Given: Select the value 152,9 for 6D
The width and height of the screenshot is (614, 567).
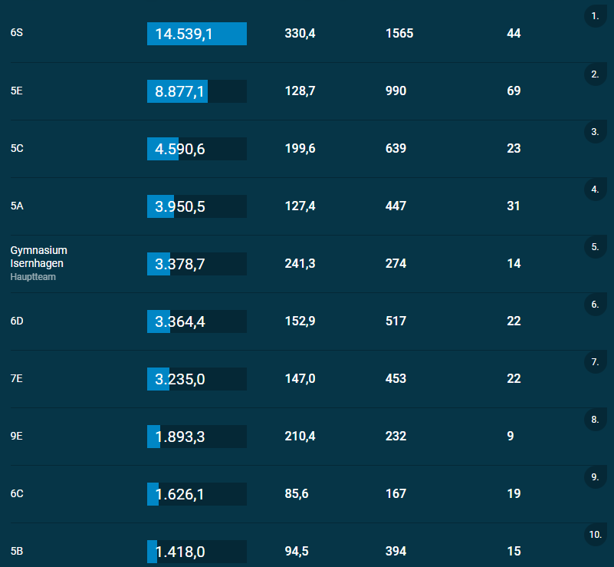Looking at the screenshot, I should point(300,321).
